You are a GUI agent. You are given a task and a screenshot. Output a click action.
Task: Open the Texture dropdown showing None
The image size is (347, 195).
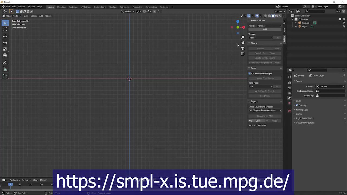point(261,38)
